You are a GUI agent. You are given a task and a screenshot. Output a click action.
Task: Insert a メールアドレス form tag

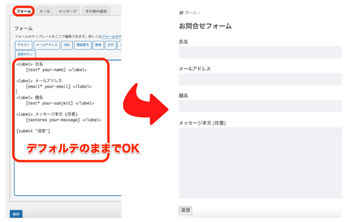point(47,45)
